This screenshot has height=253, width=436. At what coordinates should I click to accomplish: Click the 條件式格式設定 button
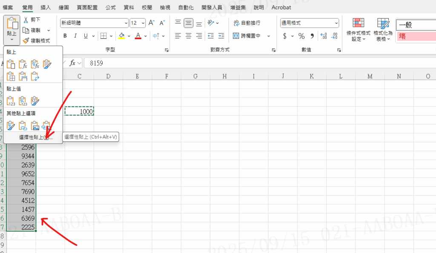click(x=358, y=29)
